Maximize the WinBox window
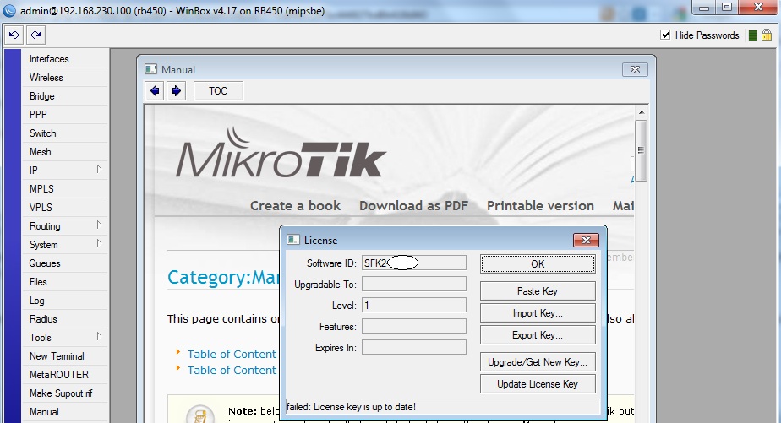Screen dimensions: 781x423 pyautogui.click(x=727, y=7)
